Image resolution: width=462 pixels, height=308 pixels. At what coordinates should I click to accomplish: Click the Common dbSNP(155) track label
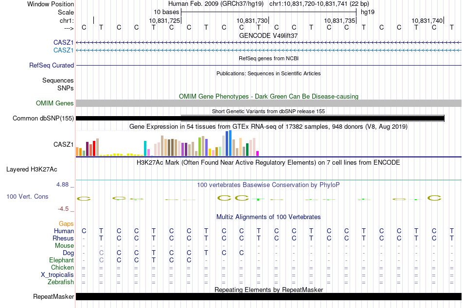tap(43, 118)
